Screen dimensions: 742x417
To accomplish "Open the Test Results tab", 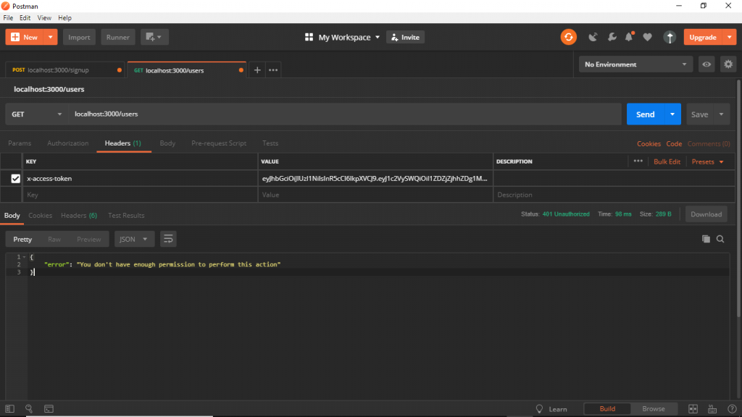I will click(x=126, y=215).
